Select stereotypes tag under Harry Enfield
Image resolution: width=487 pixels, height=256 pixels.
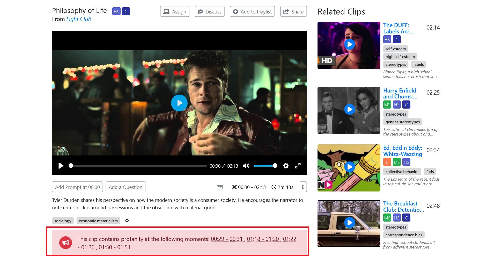[x=396, y=114]
